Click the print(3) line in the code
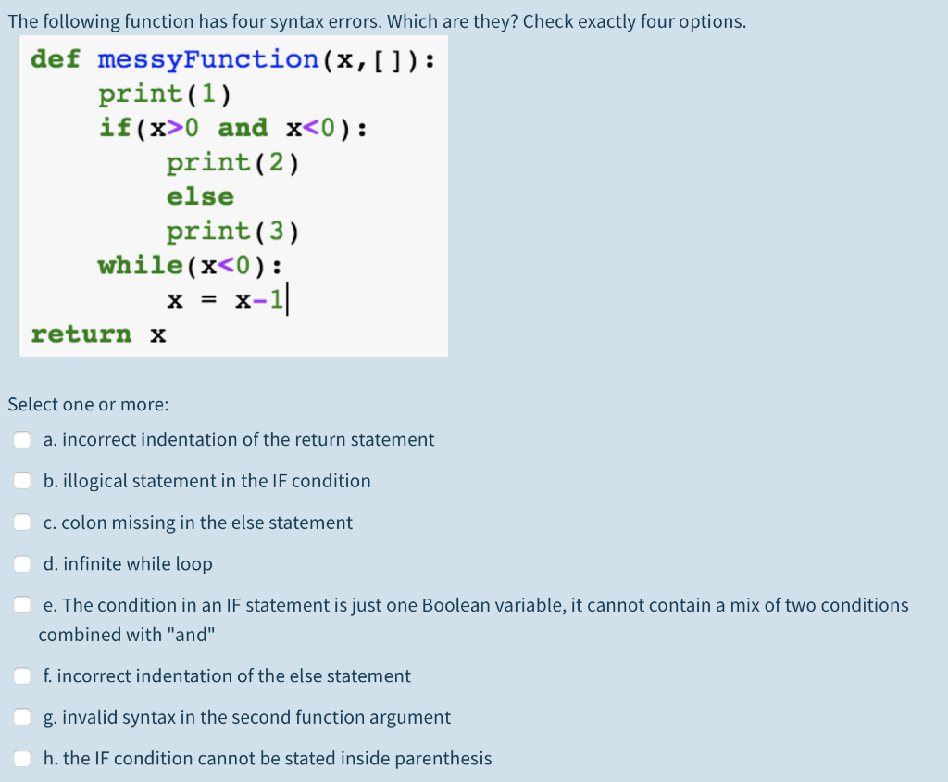 tap(232, 231)
